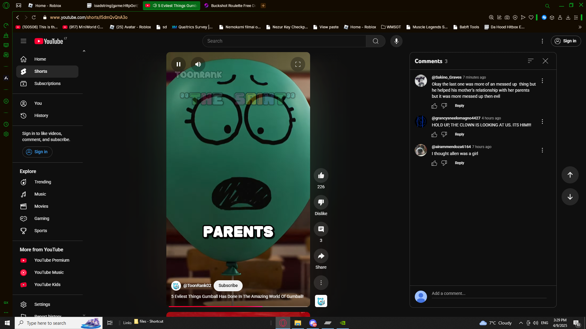The width and height of the screenshot is (586, 329).
Task: Dislike the @Sakino_Graves comment
Action: click(x=444, y=106)
